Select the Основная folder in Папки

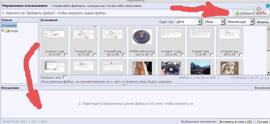9,26
